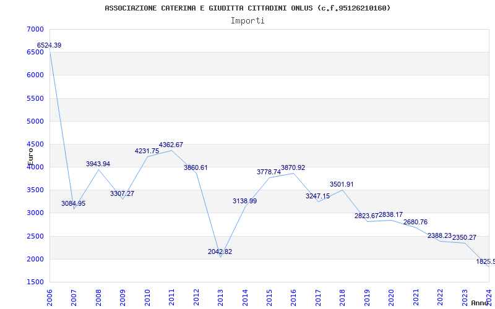This screenshot has width=495, height=309.
Task: Click the 2350.27 data label for 2023
Action: pyautogui.click(x=464, y=238)
